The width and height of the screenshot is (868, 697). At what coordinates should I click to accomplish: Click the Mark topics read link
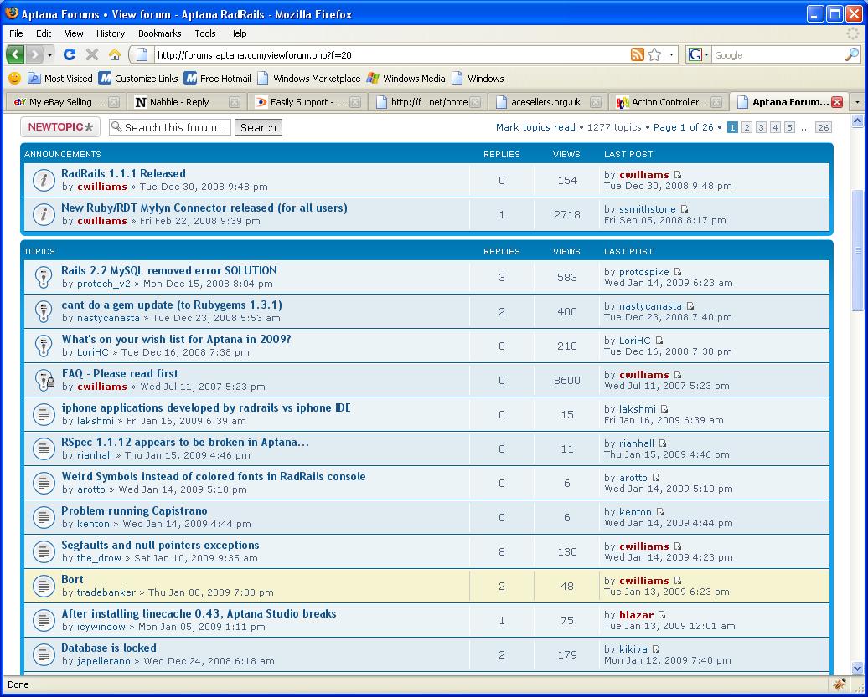point(535,127)
